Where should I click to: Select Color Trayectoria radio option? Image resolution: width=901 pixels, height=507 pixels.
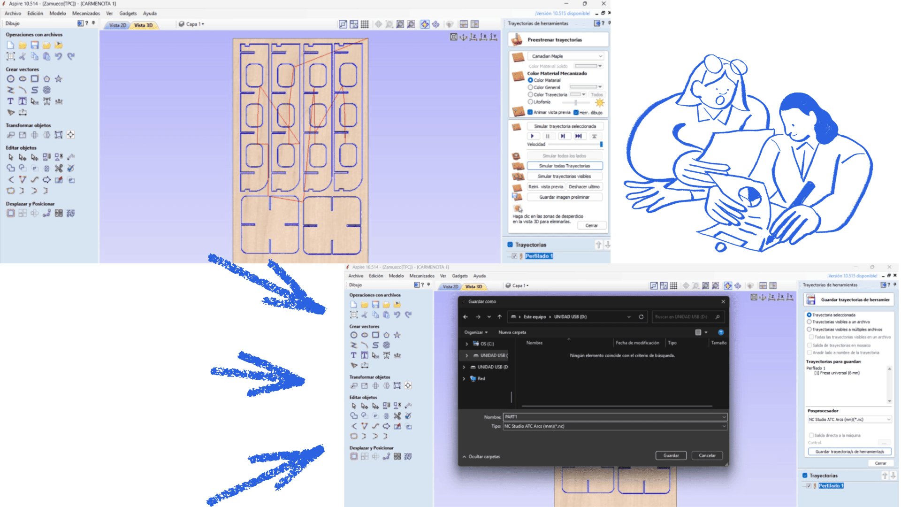click(x=530, y=94)
